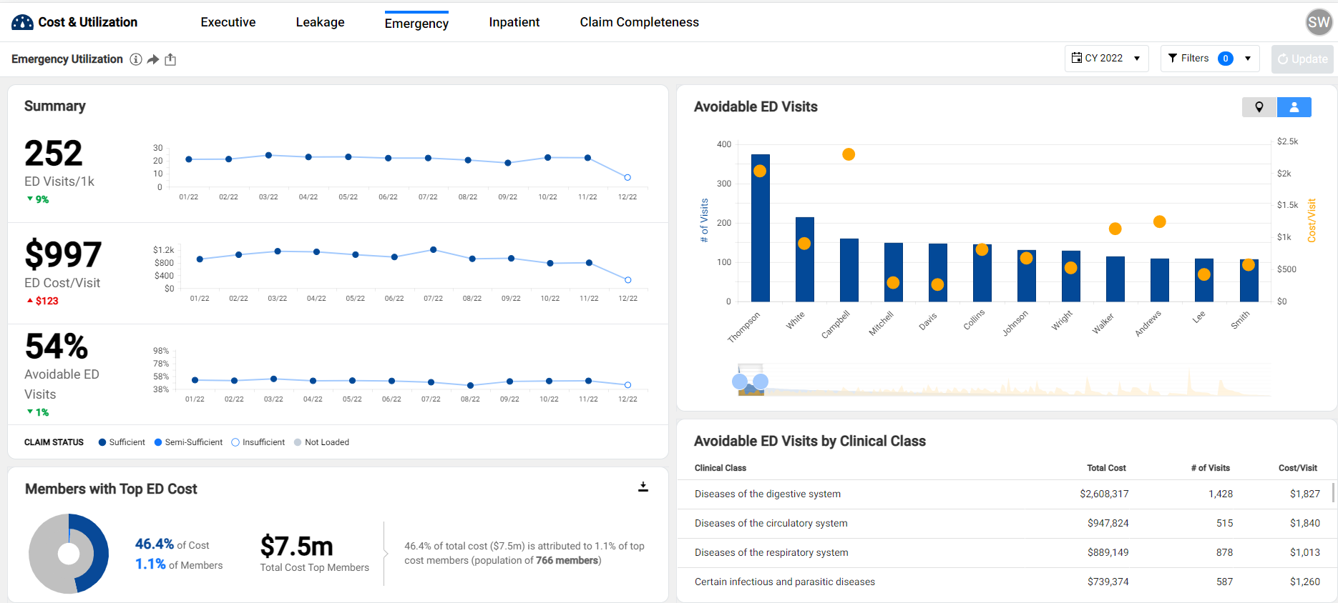Expand the Filters dropdown arrow

pos(1248,59)
